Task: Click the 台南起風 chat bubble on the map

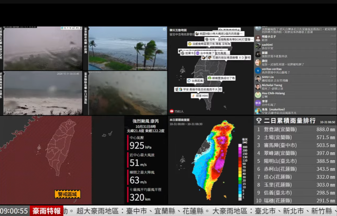Action: pos(195,81)
